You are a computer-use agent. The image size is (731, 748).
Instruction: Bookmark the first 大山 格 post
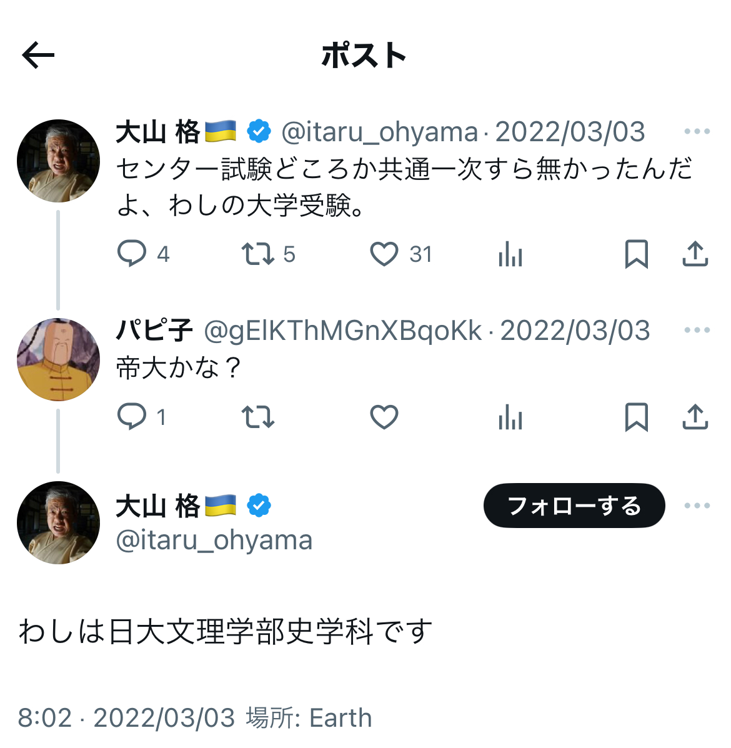(x=637, y=253)
